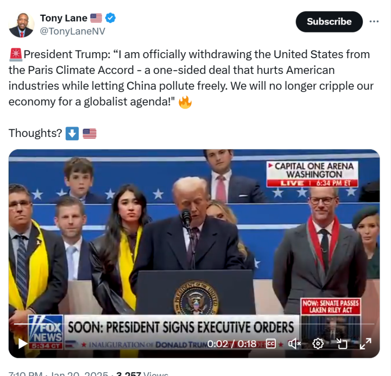Open video settings gear icon
The height and width of the screenshot is (376, 391).
[318, 344]
